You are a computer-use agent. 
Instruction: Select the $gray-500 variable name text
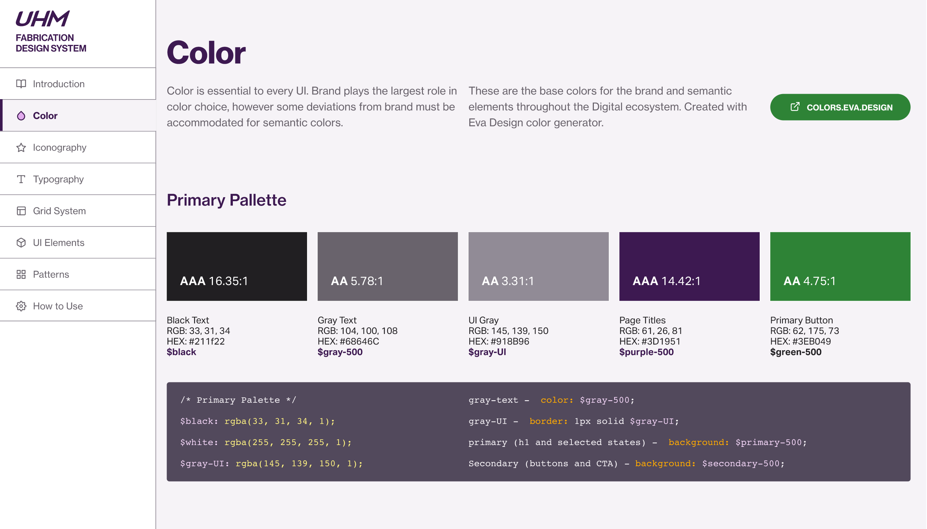tap(340, 352)
